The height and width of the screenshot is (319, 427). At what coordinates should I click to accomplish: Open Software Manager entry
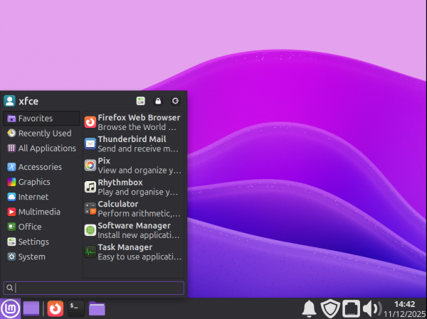(x=133, y=230)
